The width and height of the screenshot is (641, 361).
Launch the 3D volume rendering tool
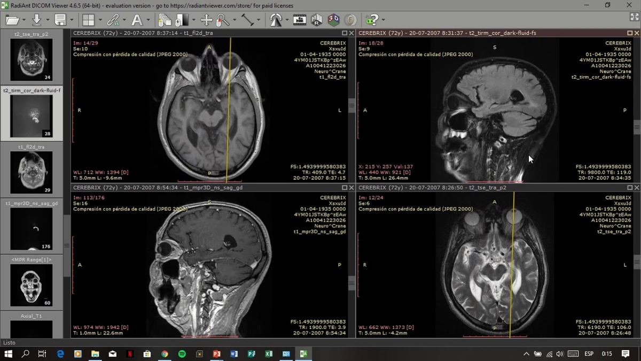pyautogui.click(x=333, y=20)
